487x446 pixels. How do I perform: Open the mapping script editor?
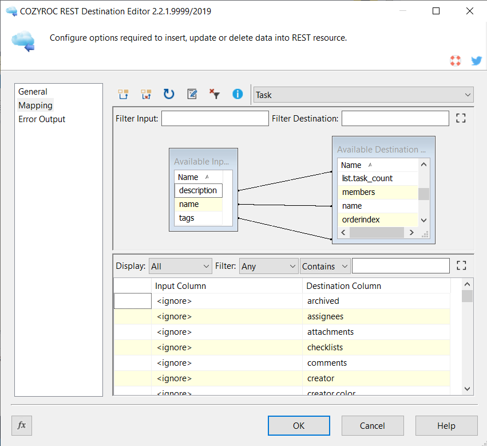click(x=192, y=93)
